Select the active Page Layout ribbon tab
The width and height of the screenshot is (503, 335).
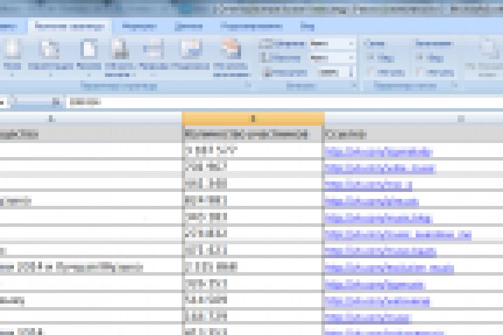click(70, 27)
